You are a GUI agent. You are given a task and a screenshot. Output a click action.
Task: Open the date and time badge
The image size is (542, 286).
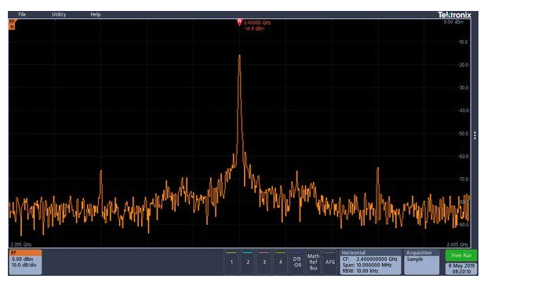click(x=461, y=269)
